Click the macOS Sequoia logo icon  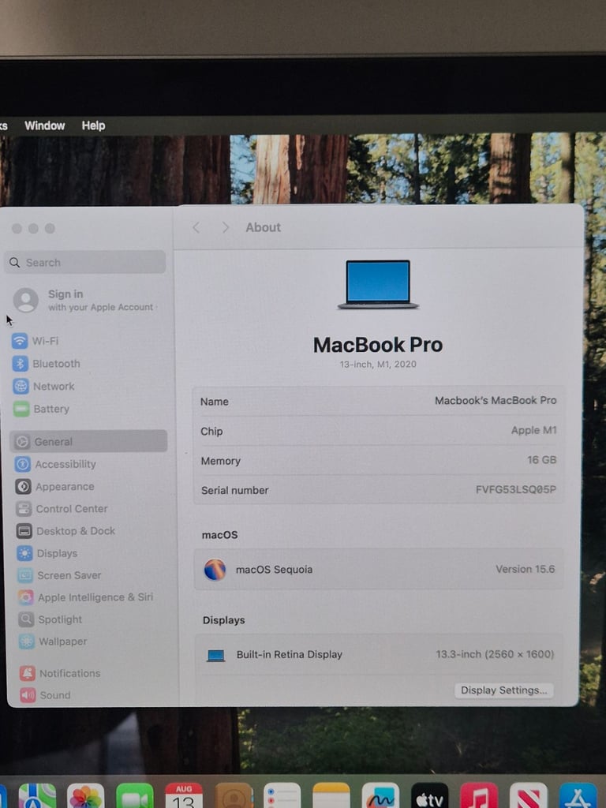pos(215,570)
